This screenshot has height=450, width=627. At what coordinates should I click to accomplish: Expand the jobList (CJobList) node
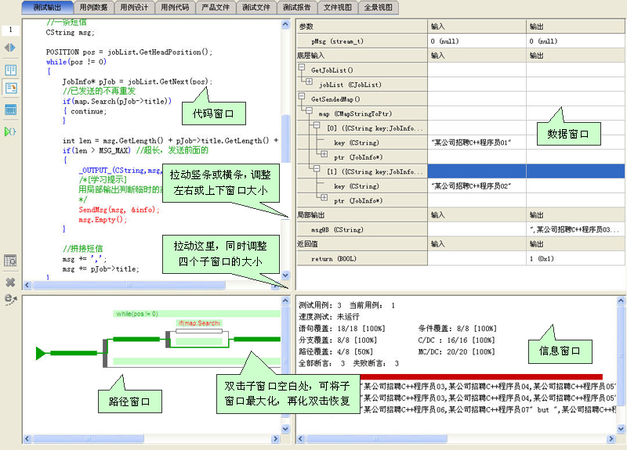(x=309, y=81)
